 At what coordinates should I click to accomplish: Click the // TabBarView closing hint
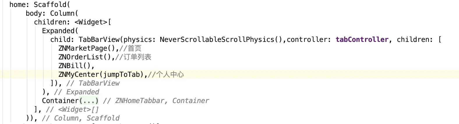(x=93, y=83)
